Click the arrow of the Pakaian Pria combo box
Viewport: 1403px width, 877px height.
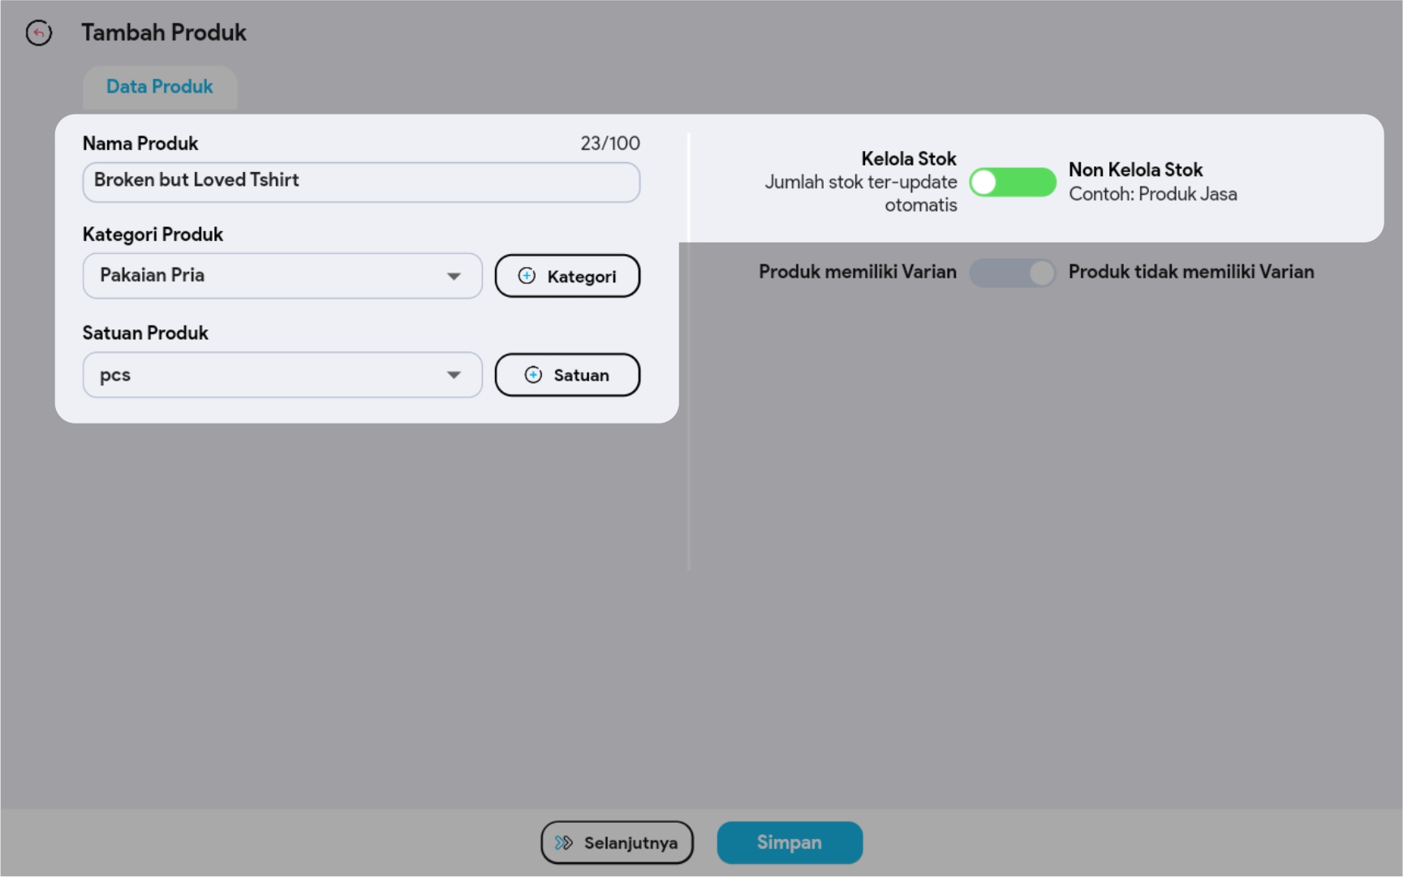pyautogui.click(x=454, y=277)
